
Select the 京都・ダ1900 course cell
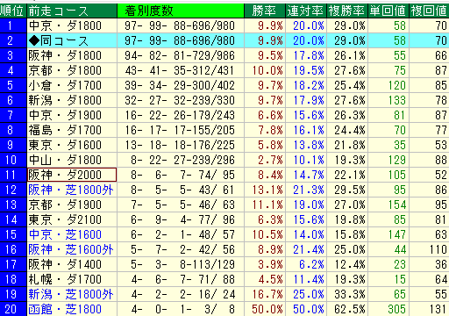coord(72,205)
